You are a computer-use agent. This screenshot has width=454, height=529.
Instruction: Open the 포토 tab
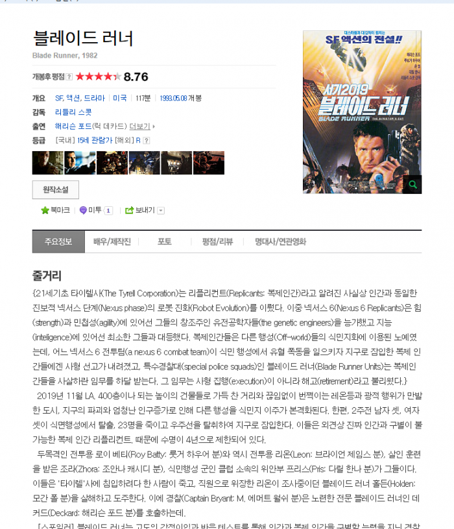click(165, 242)
